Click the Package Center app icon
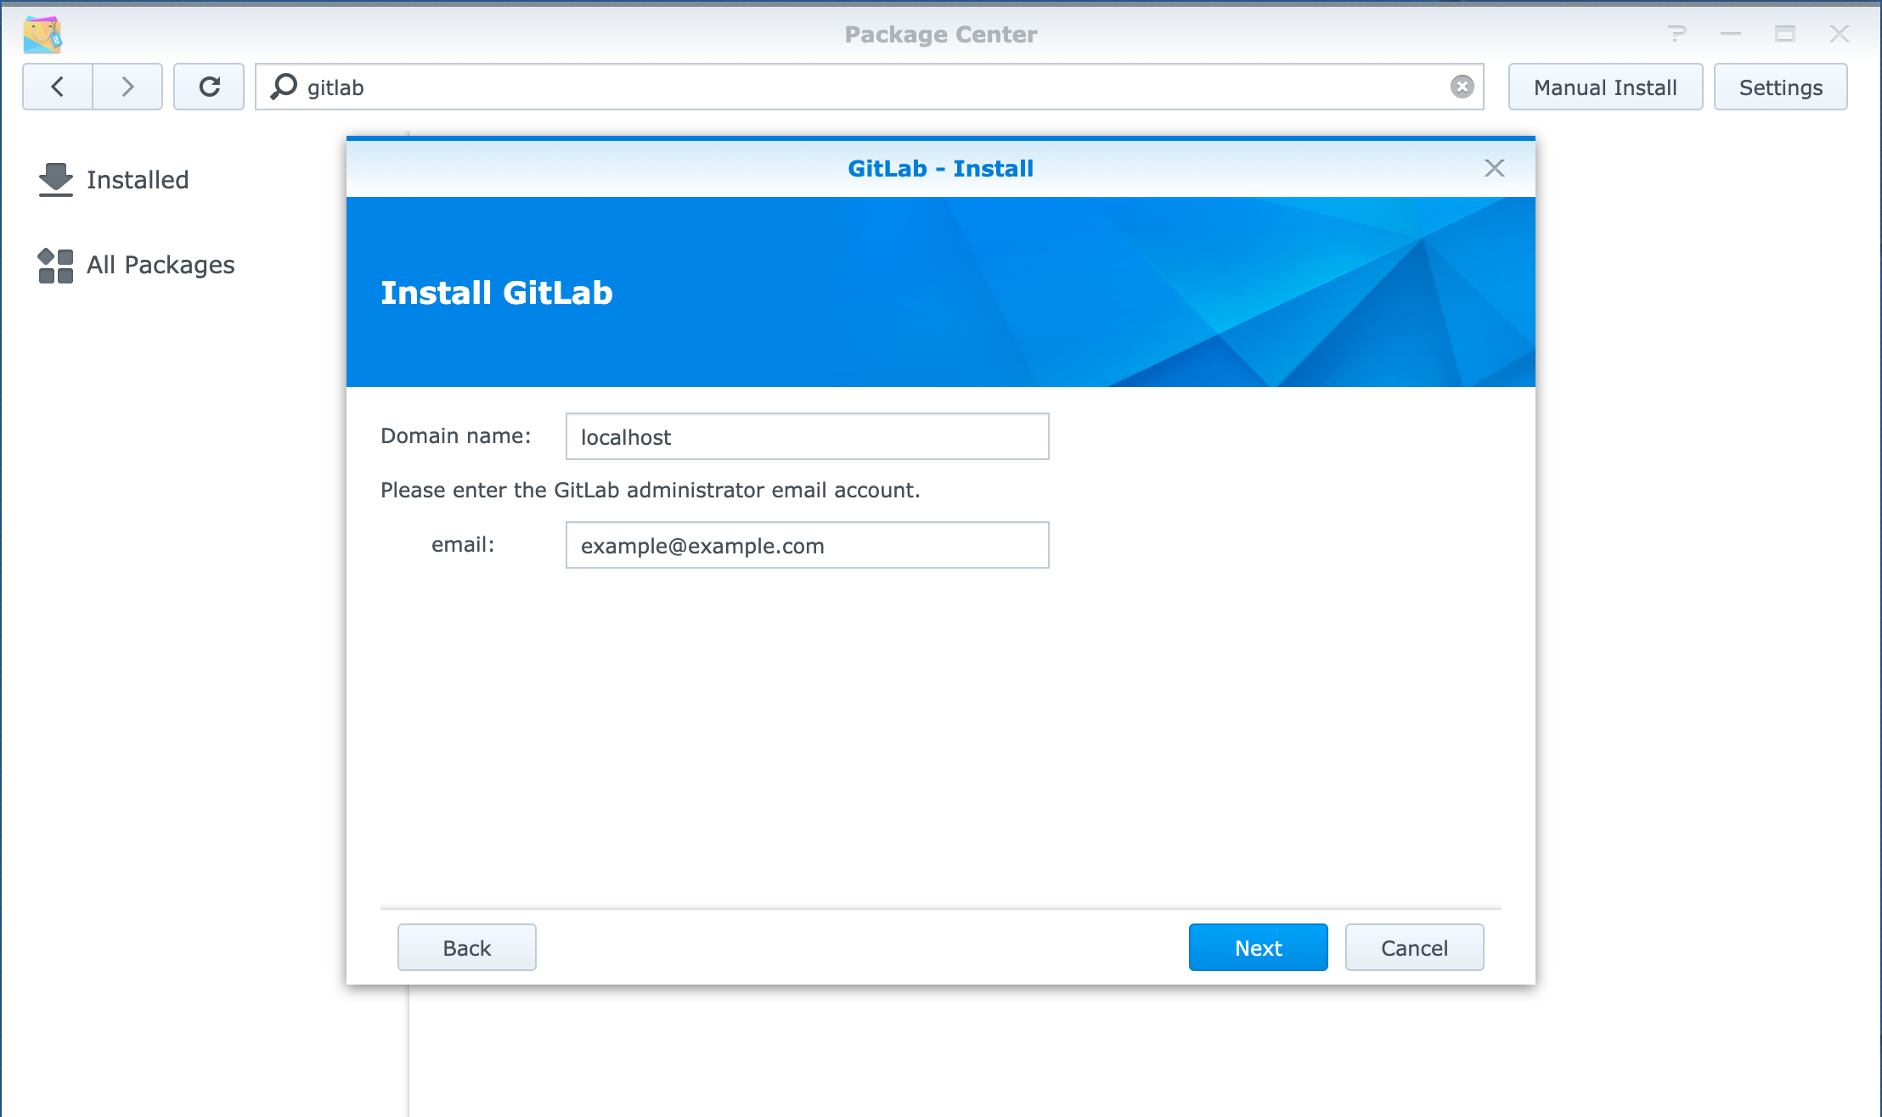This screenshot has width=1882, height=1117. click(x=42, y=35)
